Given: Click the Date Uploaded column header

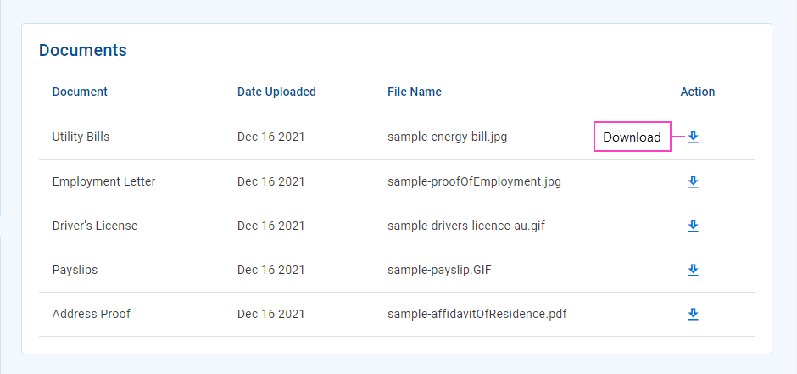Looking at the screenshot, I should click(x=276, y=92).
